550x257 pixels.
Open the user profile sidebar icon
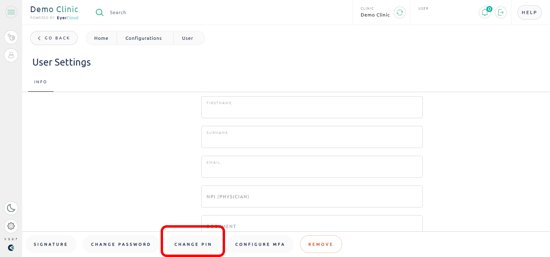pyautogui.click(x=11, y=55)
